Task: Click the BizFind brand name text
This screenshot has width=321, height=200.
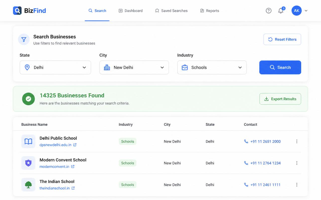Action: (35, 11)
